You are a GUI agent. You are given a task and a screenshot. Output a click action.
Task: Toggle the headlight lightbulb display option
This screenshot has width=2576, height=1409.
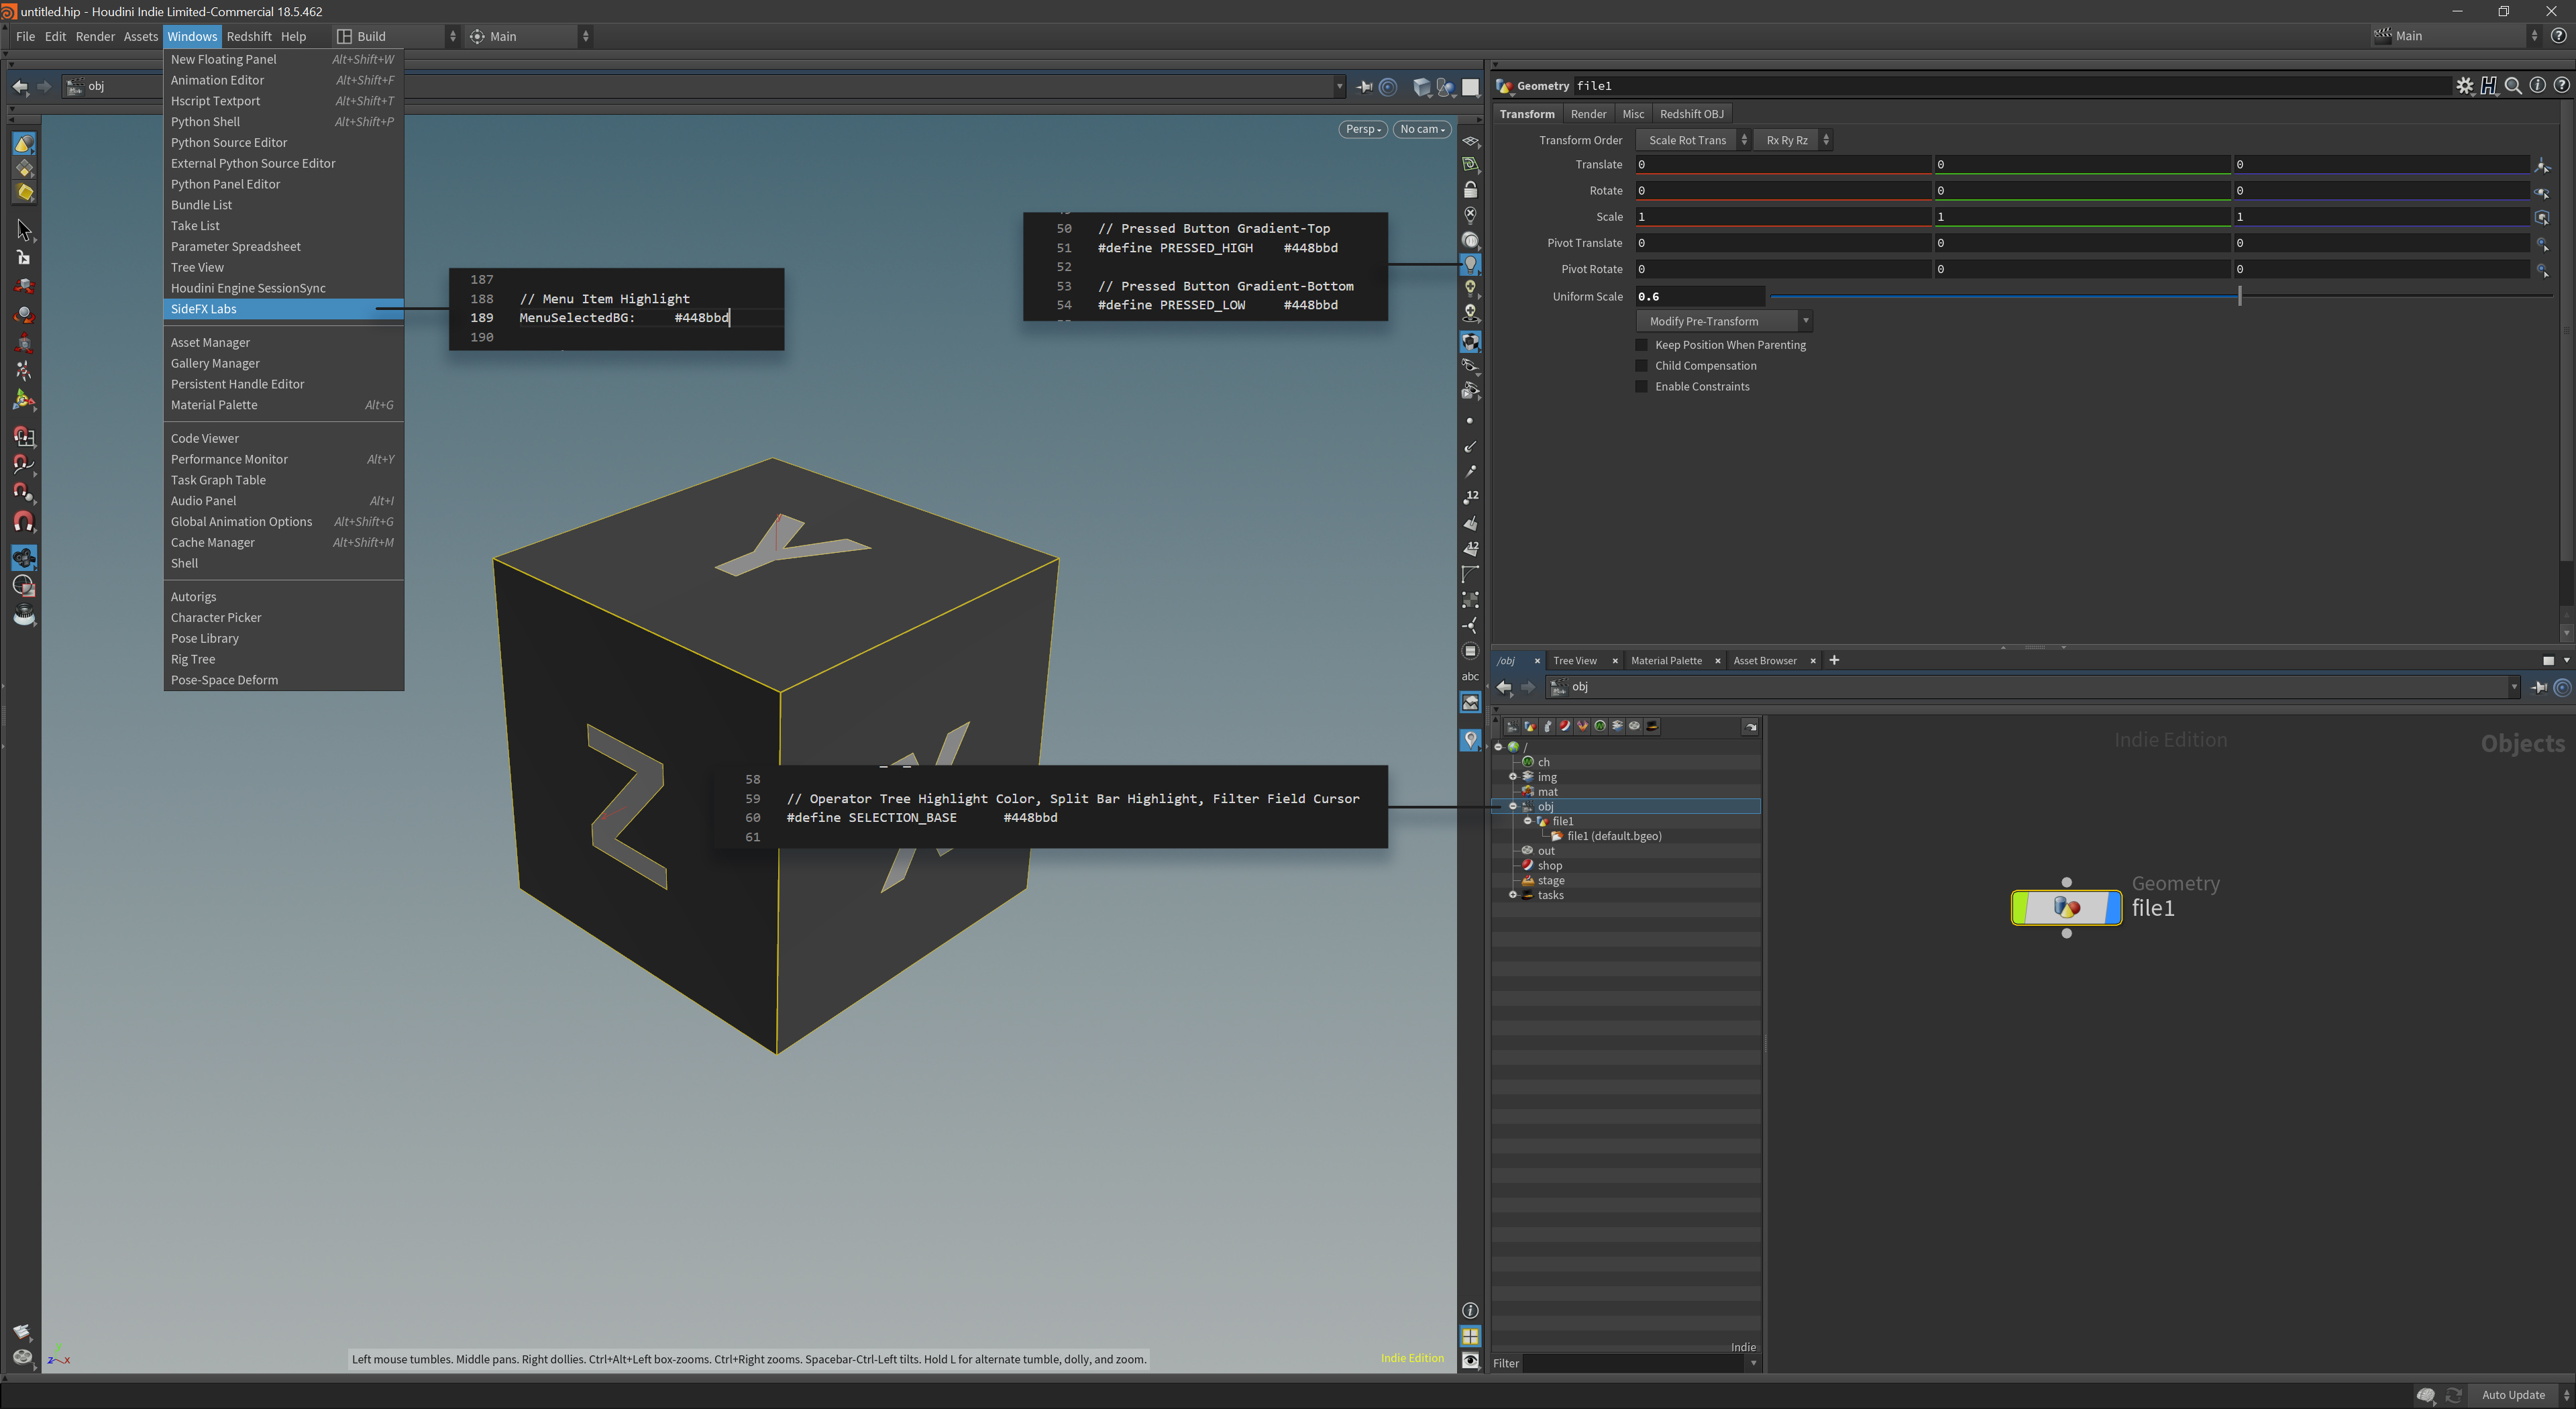[1470, 264]
